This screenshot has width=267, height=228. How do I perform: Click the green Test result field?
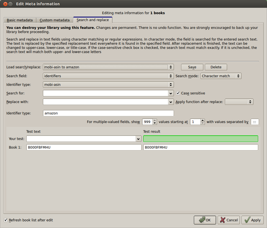pos(201,139)
